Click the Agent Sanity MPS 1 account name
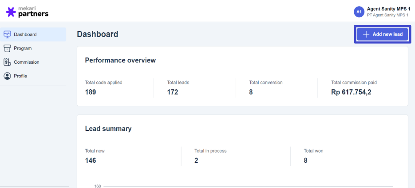This screenshot has height=188, width=415. pos(389,9)
